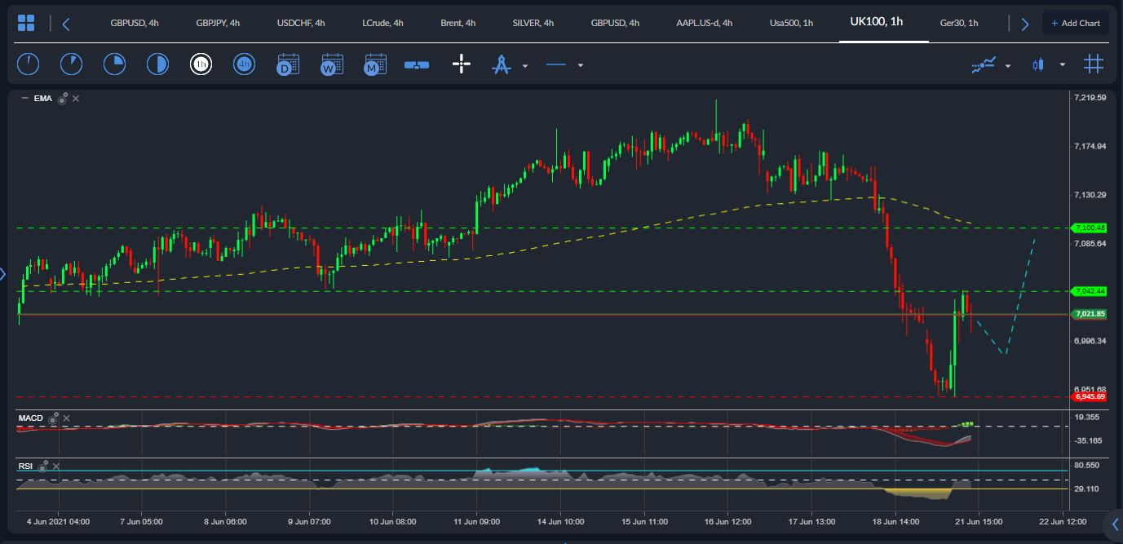Viewport: 1123px width, 544px height.
Task: Select the monthly timeframe calendar icon
Action: coord(374,64)
